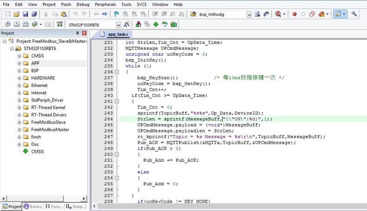Collapse the code fold at line 241
Viewport: 367px width, 211px height.
(x=117, y=101)
